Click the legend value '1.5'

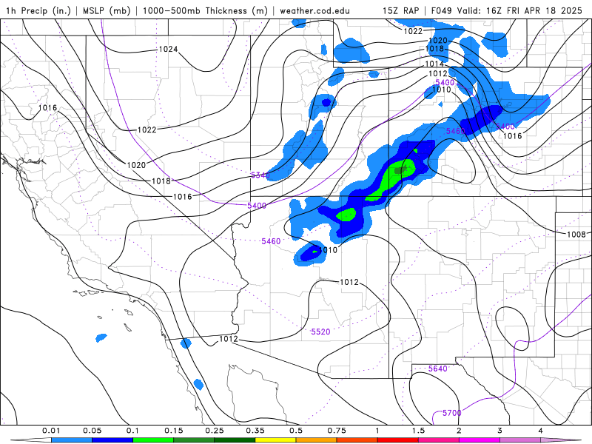tap(418, 431)
